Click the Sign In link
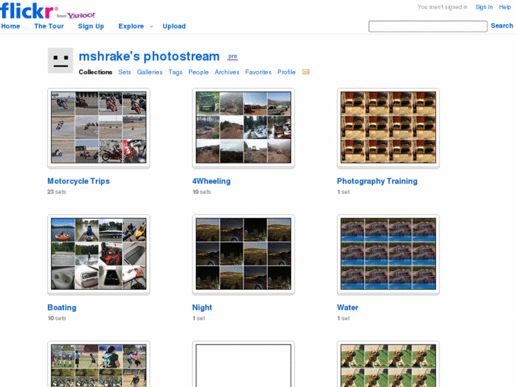 point(484,7)
